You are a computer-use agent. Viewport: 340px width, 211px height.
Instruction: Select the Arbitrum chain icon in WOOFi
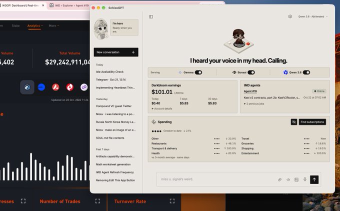click(27, 87)
